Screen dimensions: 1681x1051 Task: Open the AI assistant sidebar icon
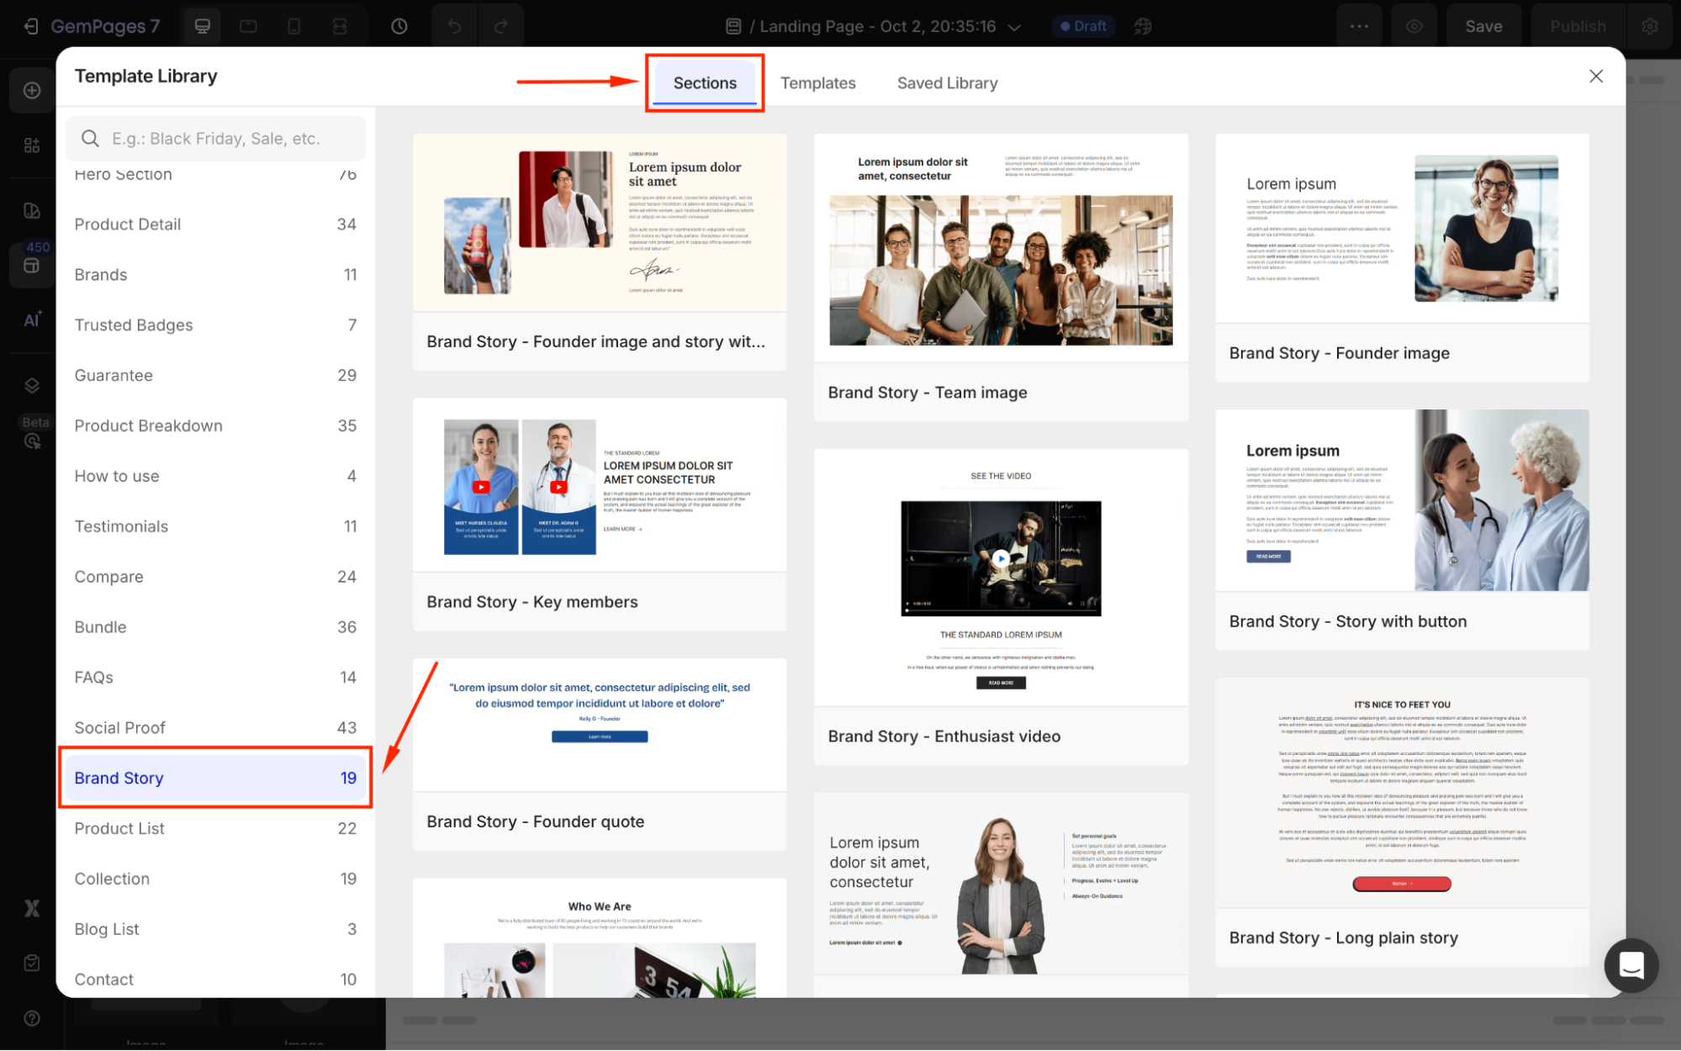[32, 320]
